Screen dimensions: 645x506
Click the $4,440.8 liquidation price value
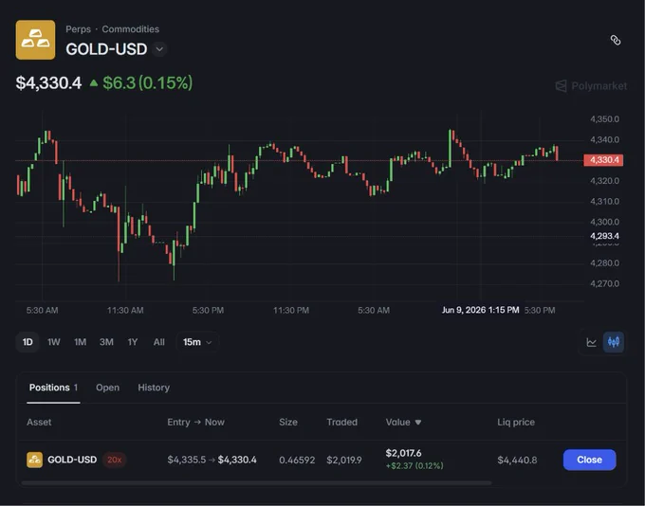pyautogui.click(x=517, y=460)
